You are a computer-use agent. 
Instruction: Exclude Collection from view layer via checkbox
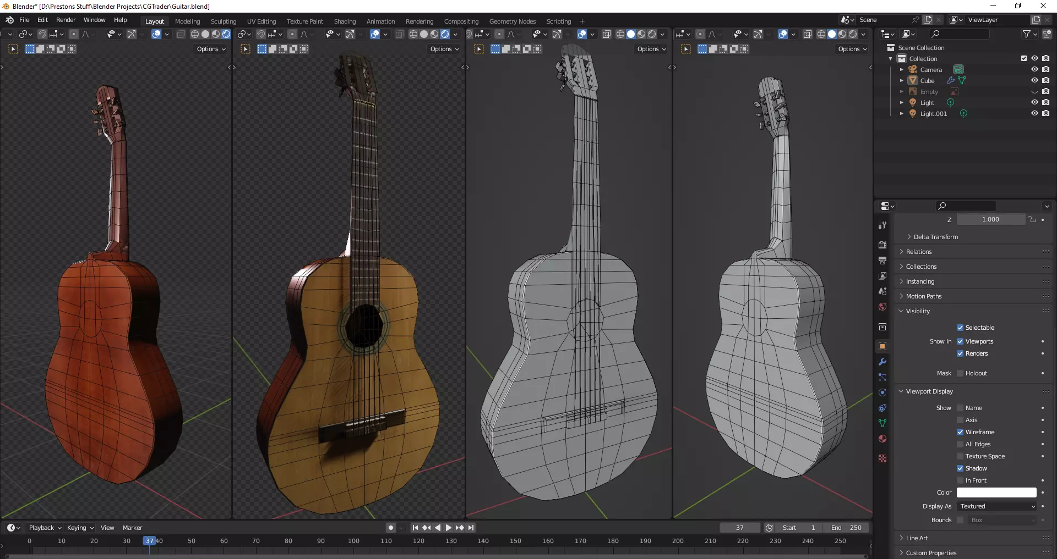point(1024,58)
